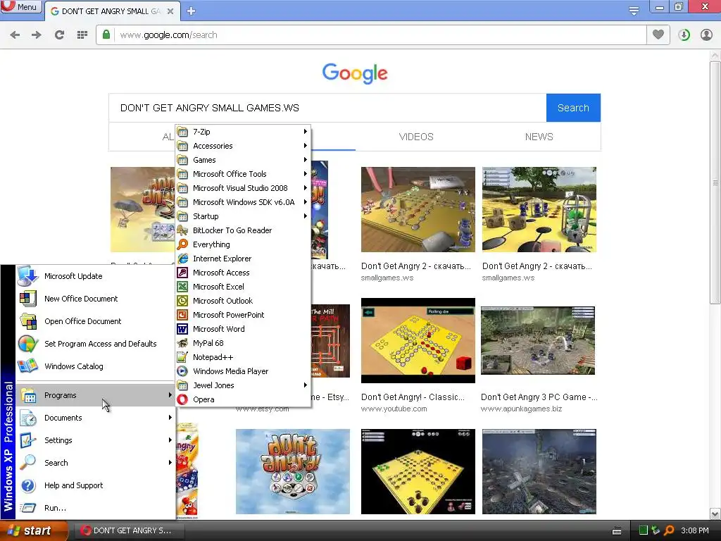Launch the Everything search program
721x541 pixels.
(x=243, y=244)
